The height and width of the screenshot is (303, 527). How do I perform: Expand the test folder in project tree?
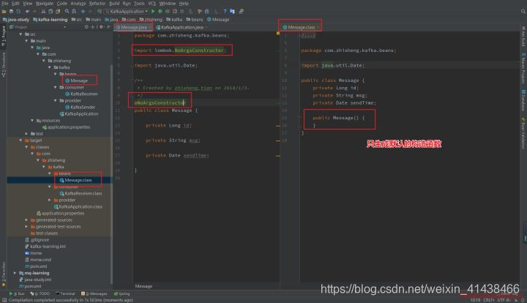(26, 134)
